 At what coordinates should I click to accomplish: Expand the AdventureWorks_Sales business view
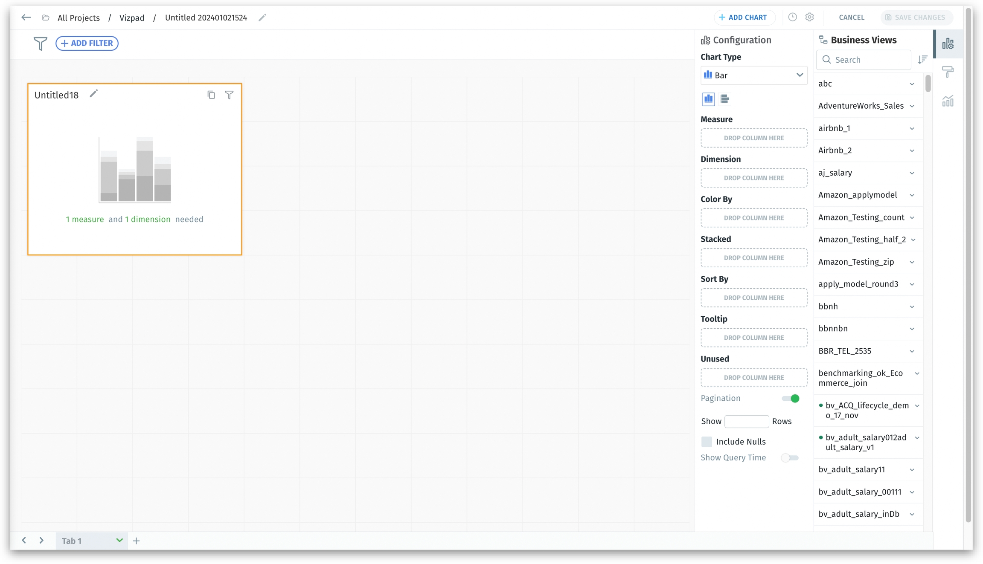click(912, 106)
